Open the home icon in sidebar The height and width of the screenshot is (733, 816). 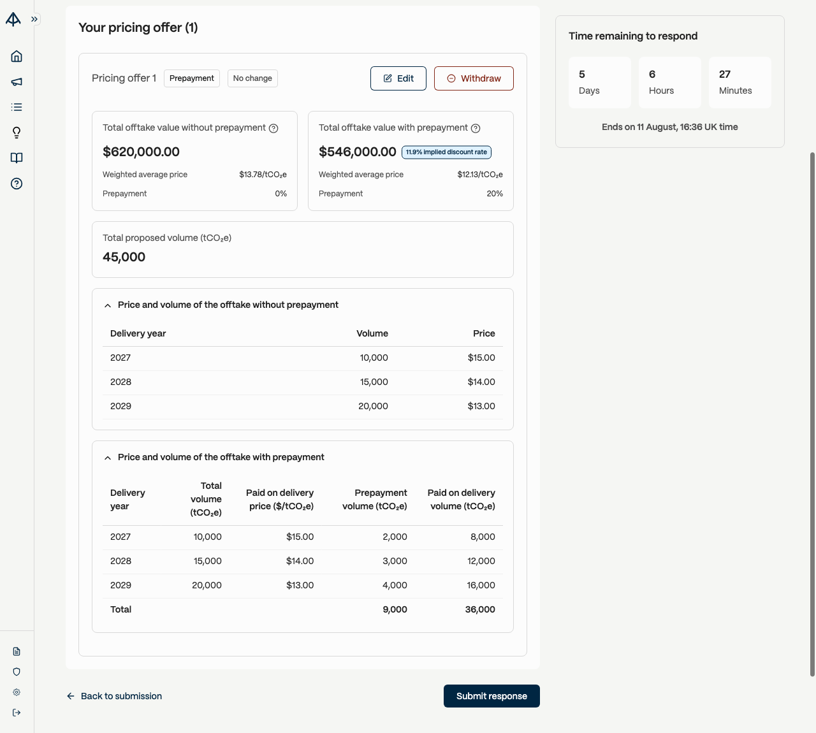coord(17,56)
